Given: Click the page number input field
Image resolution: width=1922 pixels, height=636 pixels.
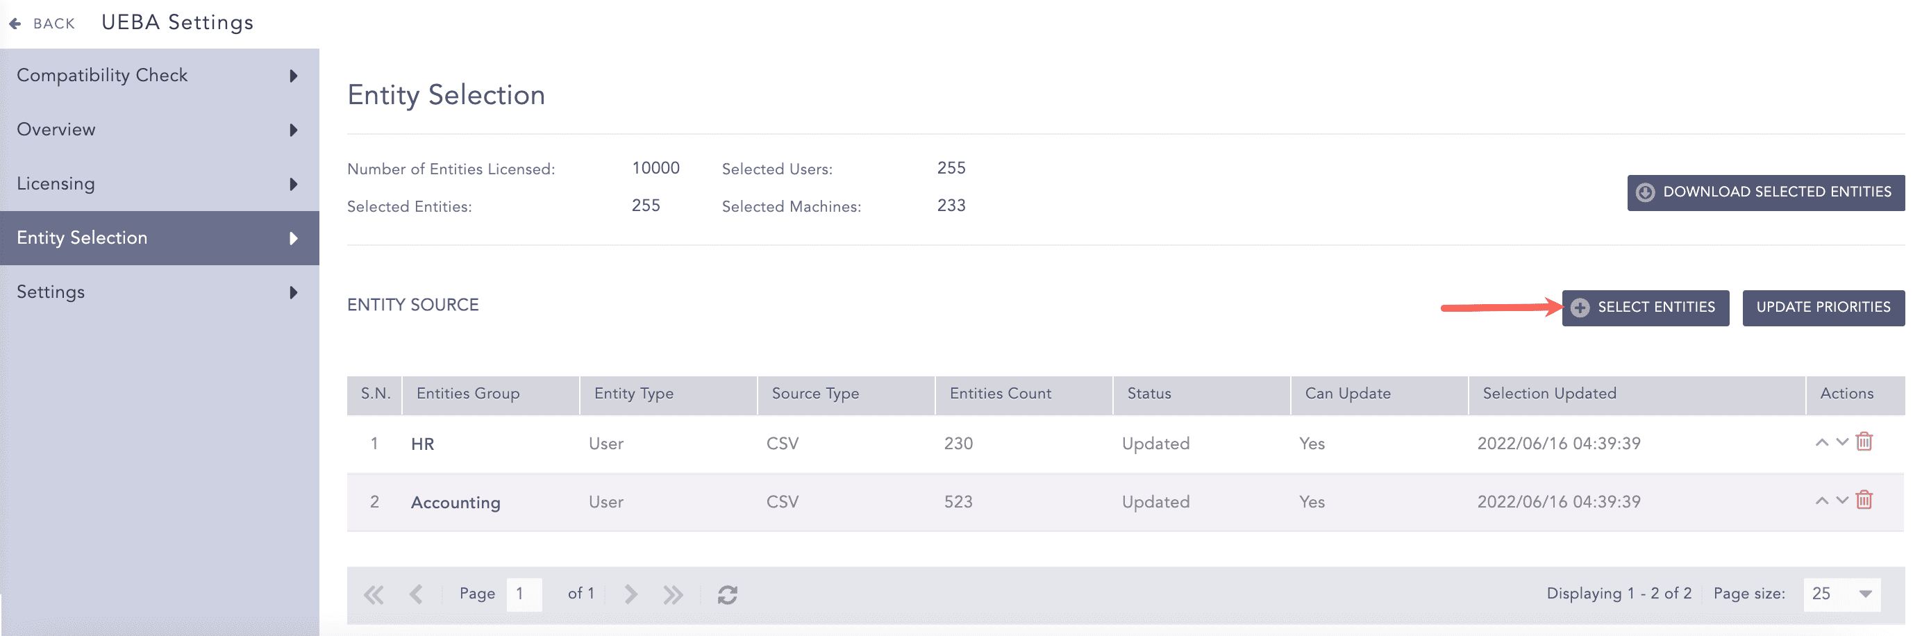Looking at the screenshot, I should tap(524, 594).
